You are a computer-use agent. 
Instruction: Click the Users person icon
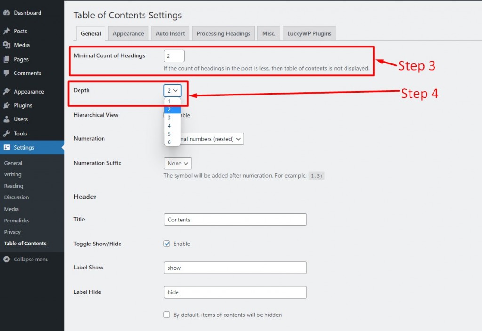point(7,119)
